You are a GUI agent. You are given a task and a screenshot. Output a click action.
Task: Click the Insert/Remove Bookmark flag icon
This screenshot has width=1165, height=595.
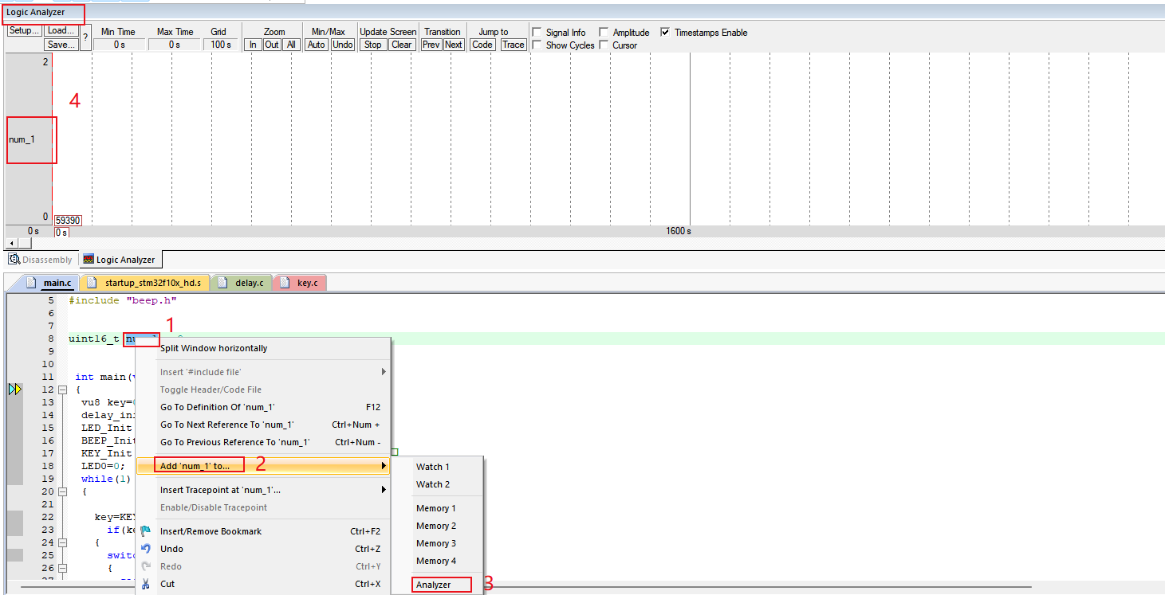click(x=145, y=531)
